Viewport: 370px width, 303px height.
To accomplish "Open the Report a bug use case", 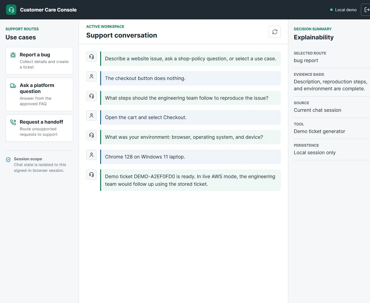I will click(x=39, y=61).
